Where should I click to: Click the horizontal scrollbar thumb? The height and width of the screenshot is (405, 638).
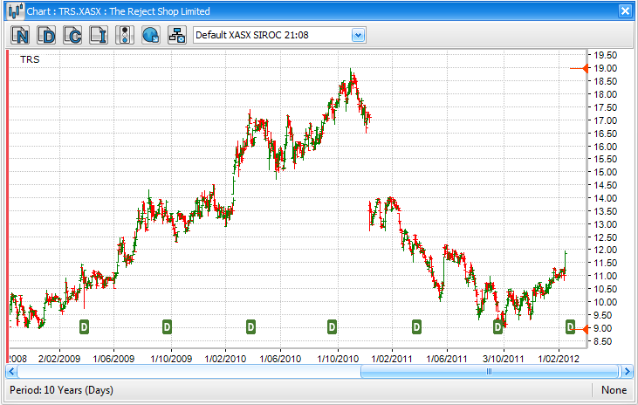tap(490, 371)
